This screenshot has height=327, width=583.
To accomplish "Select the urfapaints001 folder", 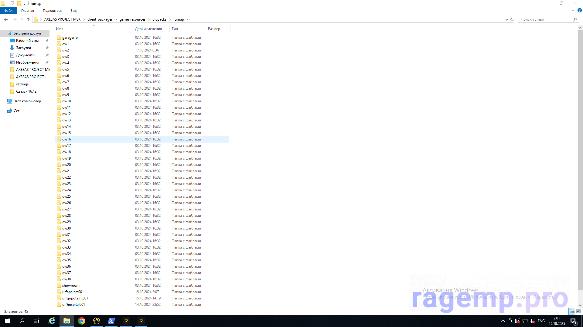I will click(x=73, y=292).
